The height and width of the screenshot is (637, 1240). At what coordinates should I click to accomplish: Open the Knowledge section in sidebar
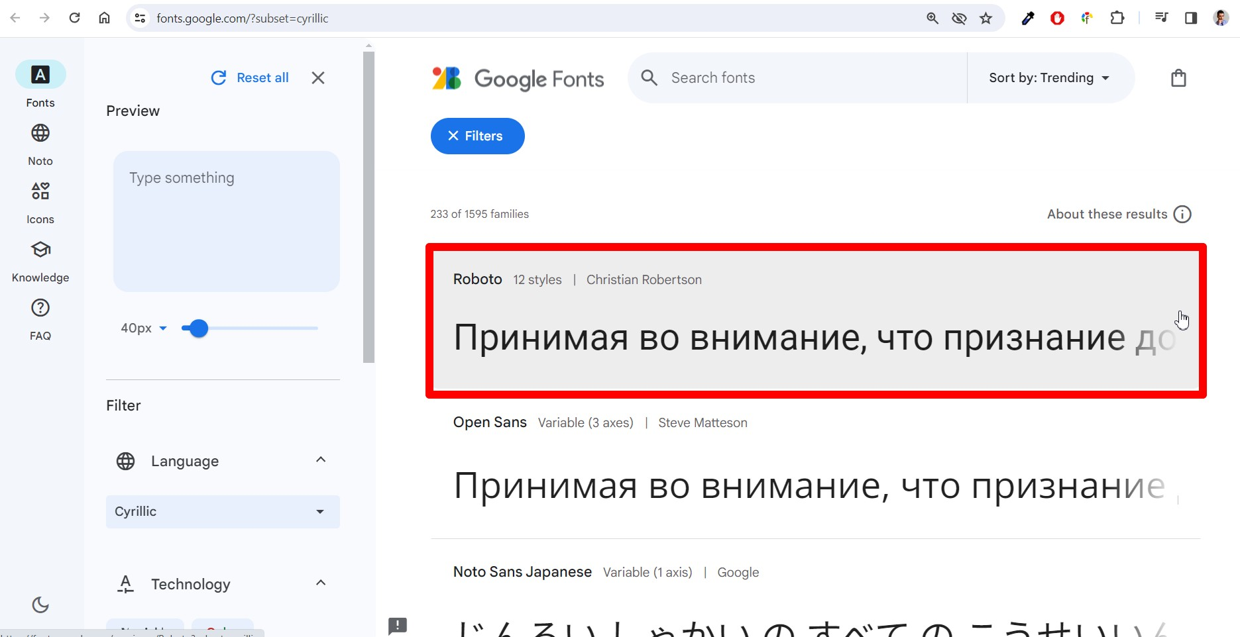40,262
